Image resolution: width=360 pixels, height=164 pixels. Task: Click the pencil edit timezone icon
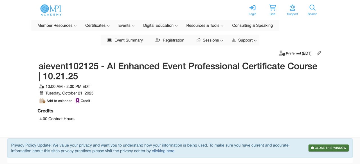pyautogui.click(x=319, y=53)
